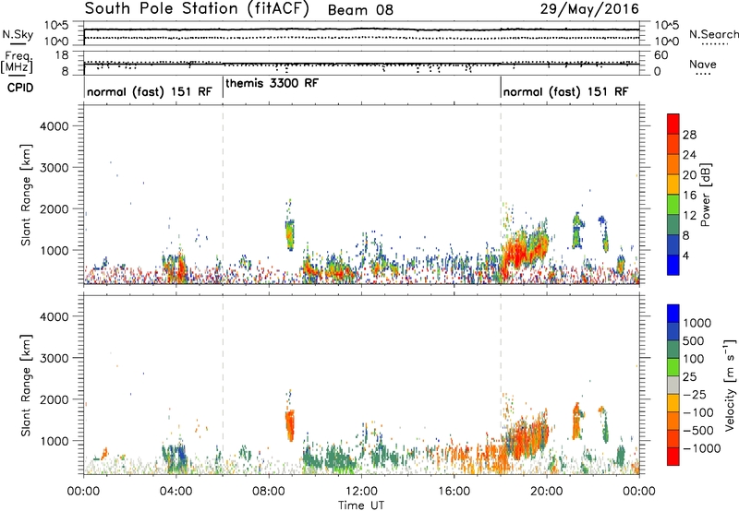Click the 2000 tick on the velocity panel
The height and width of the screenshot is (511, 739).
[54, 399]
